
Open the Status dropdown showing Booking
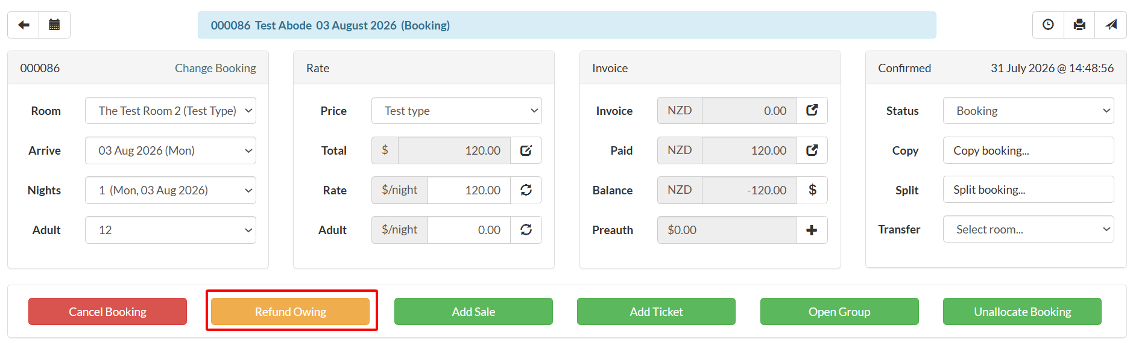point(1028,111)
